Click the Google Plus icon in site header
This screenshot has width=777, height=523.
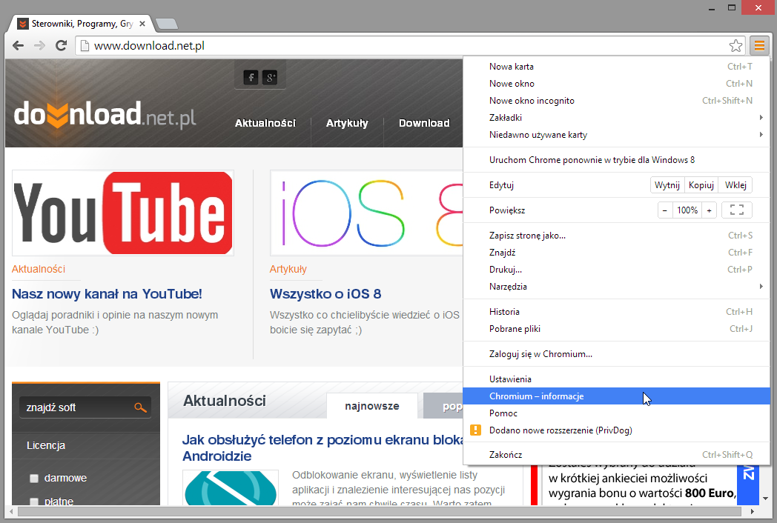270,77
